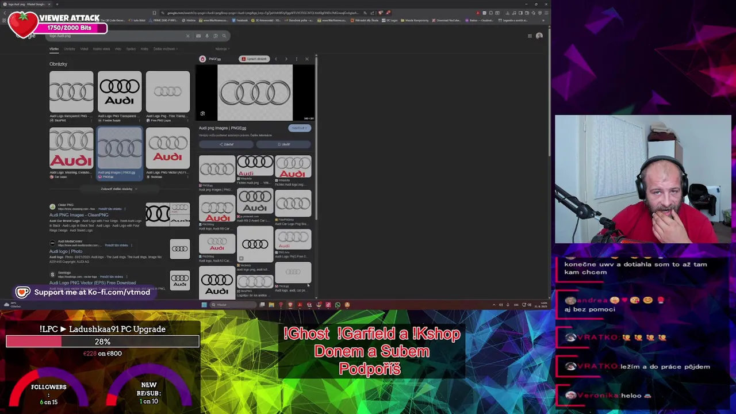Click the Upraviť obrázok button
736x414 pixels.
click(254, 59)
